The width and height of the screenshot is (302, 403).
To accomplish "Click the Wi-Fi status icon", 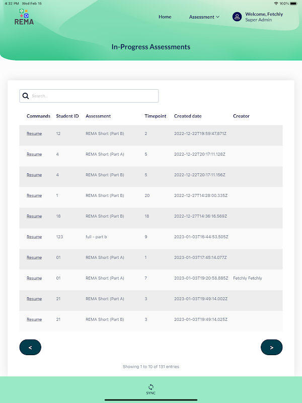I will pos(276,4).
